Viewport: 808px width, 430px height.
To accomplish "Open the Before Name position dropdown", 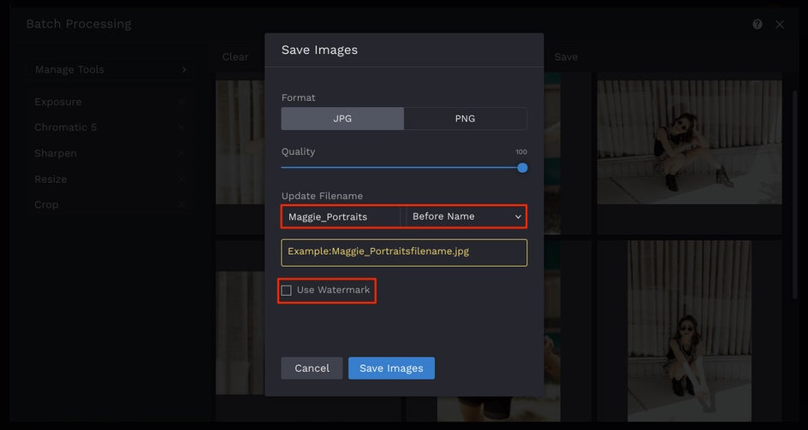I will tap(466, 217).
